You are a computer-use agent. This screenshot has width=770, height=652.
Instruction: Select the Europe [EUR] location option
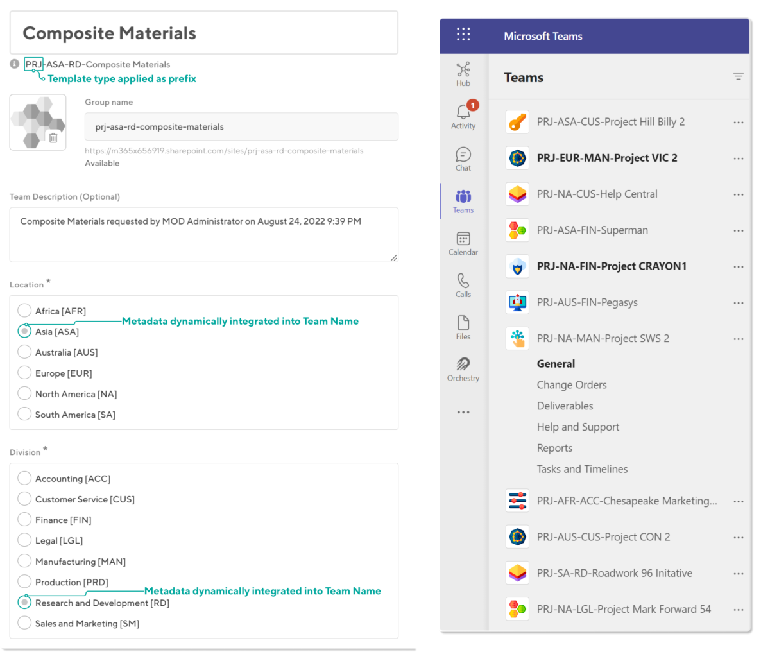(24, 372)
